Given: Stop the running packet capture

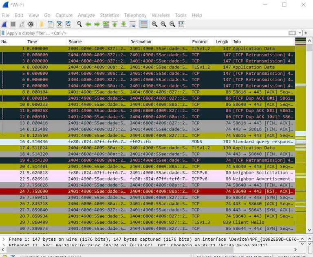Looking at the screenshot, I should click(13, 24).
